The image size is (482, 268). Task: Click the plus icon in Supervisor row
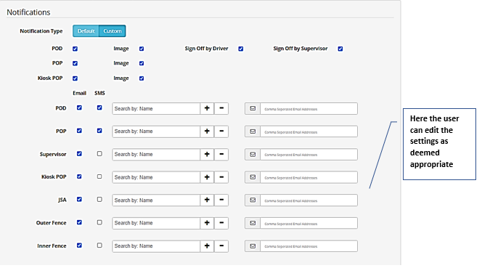pos(207,154)
